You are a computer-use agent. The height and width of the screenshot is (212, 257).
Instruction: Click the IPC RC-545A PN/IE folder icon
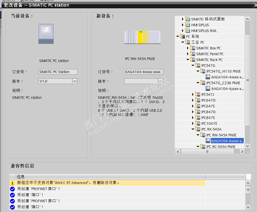tap(203, 146)
